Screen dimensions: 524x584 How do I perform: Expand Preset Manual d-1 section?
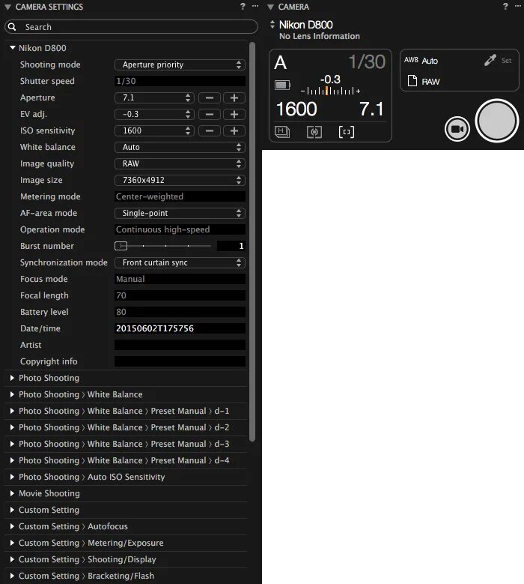click(x=12, y=411)
